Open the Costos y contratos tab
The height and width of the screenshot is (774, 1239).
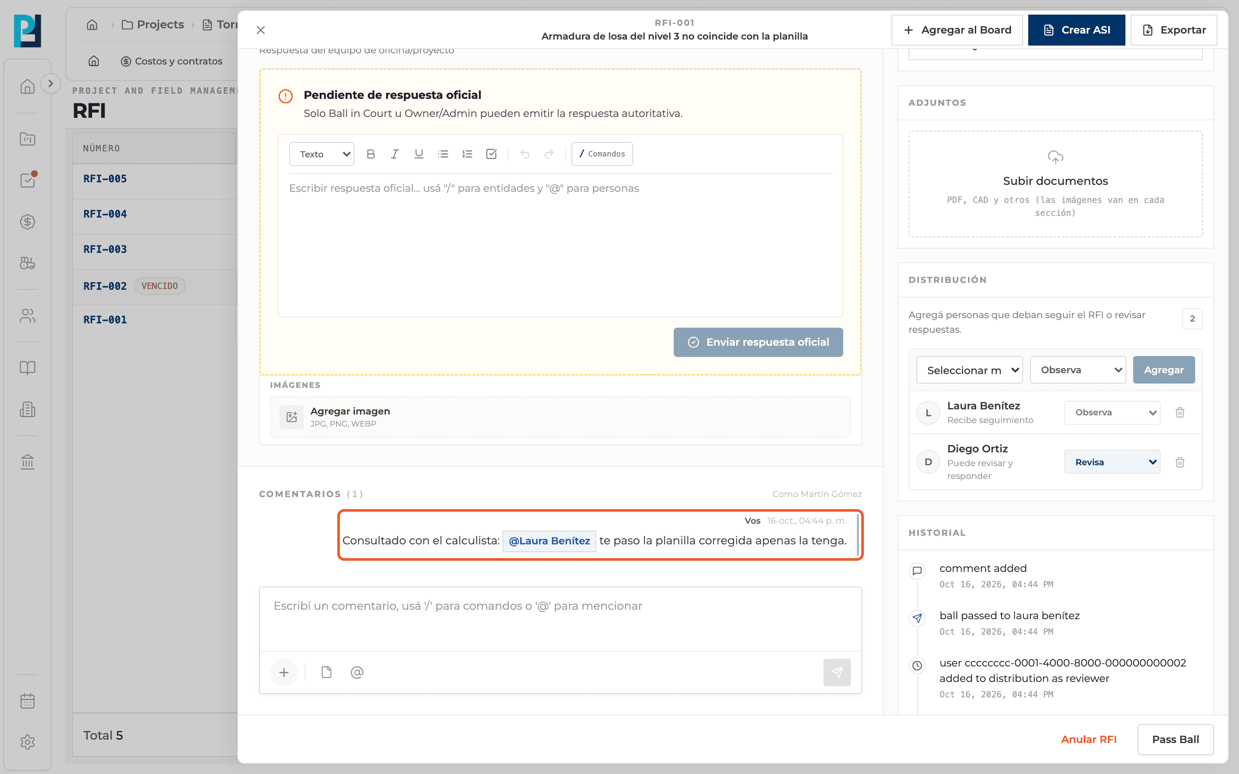(x=172, y=61)
